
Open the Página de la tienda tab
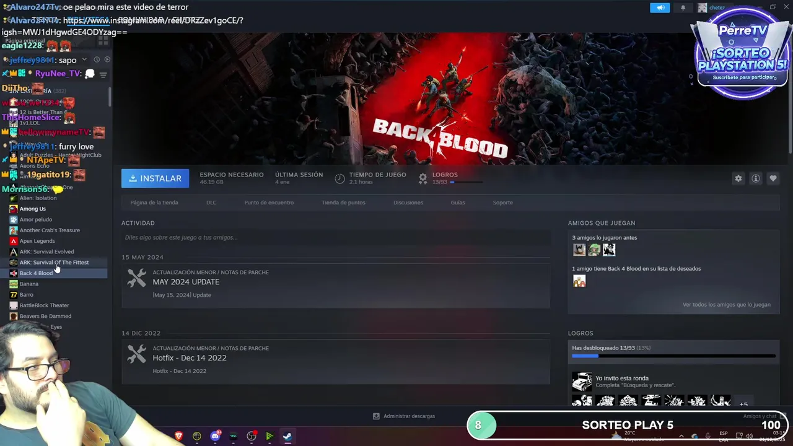click(x=154, y=203)
